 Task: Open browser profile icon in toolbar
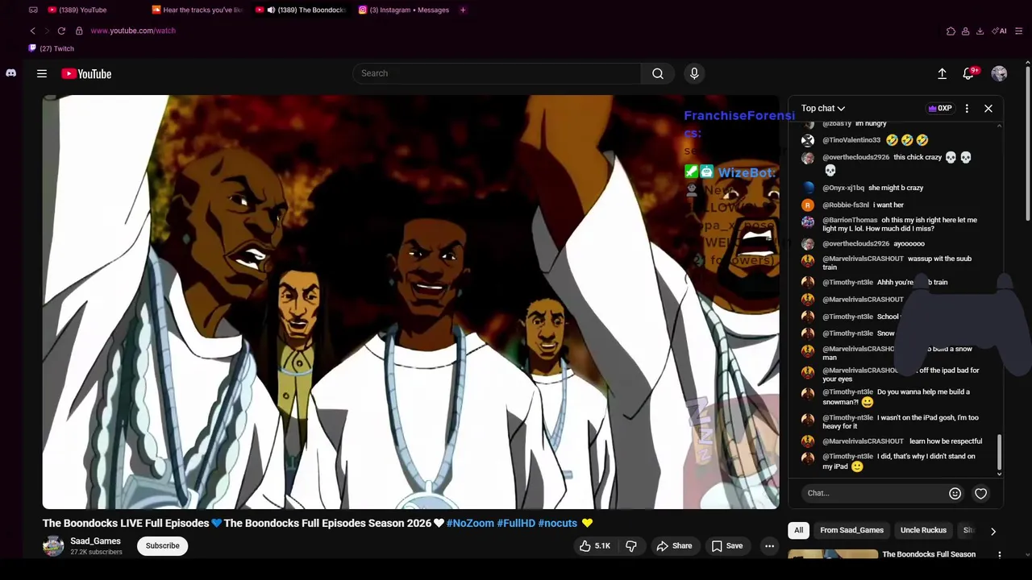(x=965, y=31)
